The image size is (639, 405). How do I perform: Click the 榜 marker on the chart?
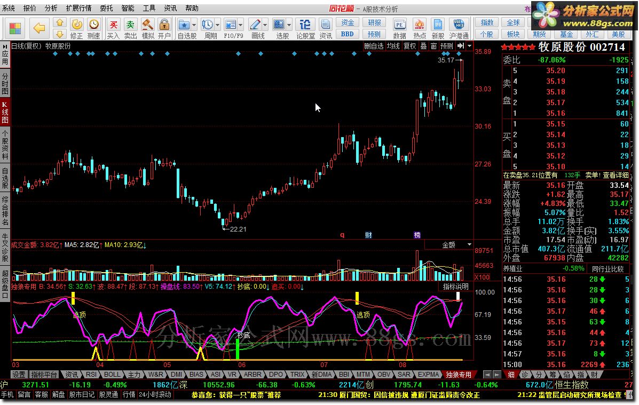pos(417,235)
